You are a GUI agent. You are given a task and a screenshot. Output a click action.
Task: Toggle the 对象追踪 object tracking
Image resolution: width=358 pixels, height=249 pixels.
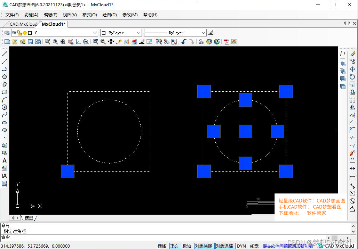coord(225,246)
